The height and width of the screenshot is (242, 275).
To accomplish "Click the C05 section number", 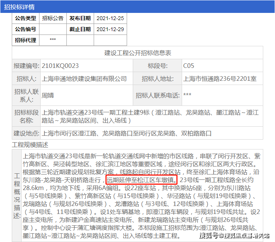I will pos(189,66).
